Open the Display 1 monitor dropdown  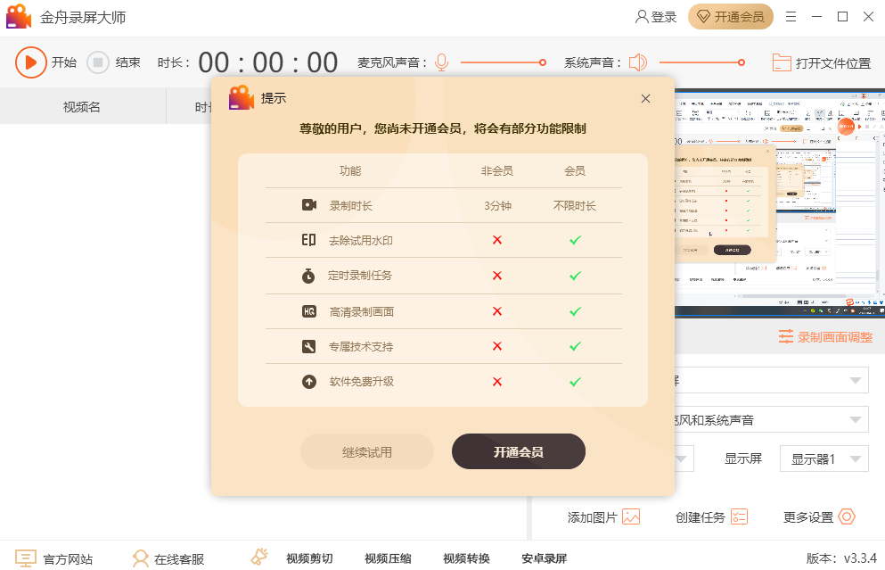click(824, 458)
